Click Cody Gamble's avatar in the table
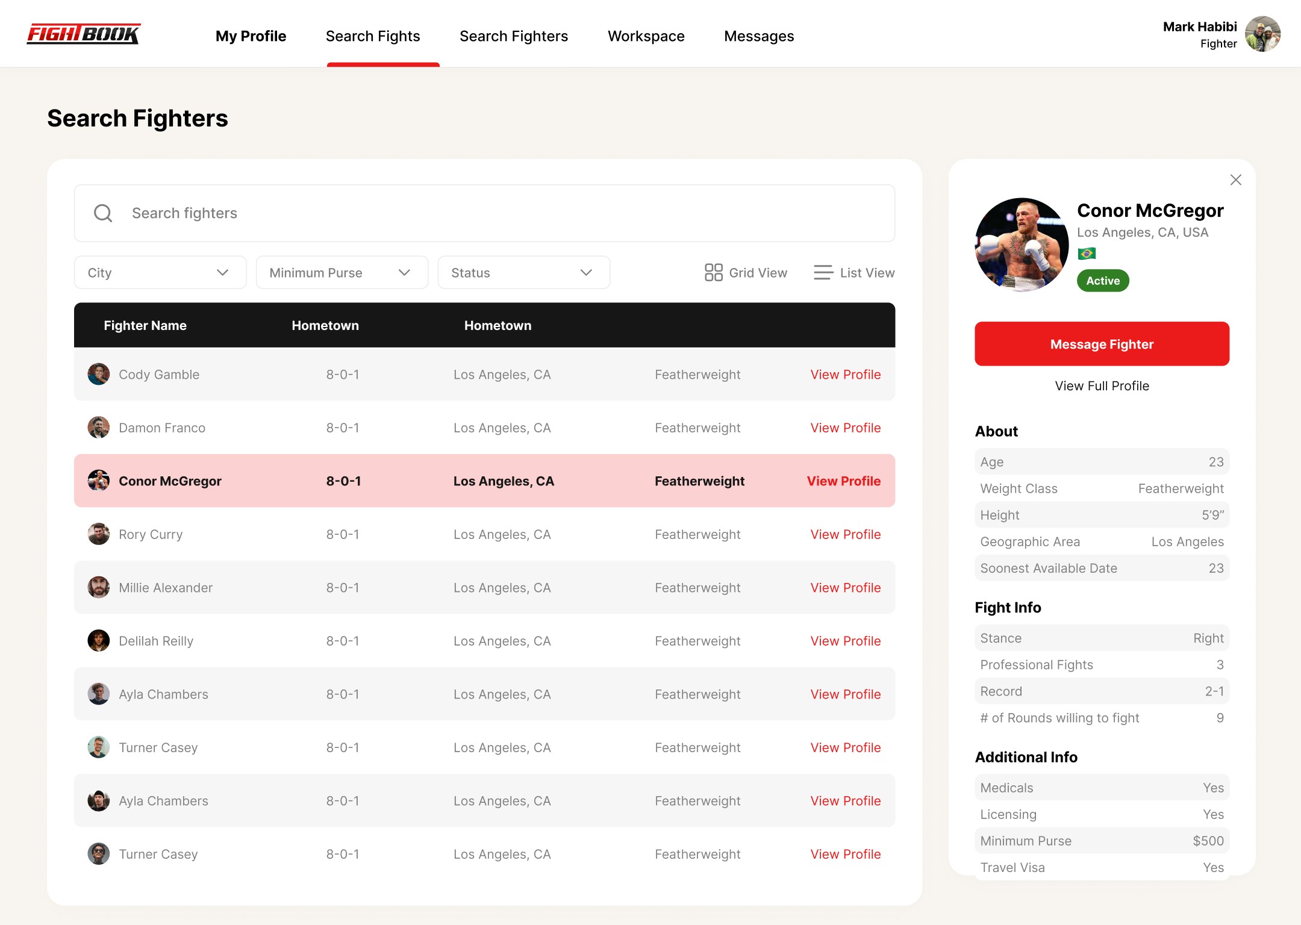 [99, 374]
